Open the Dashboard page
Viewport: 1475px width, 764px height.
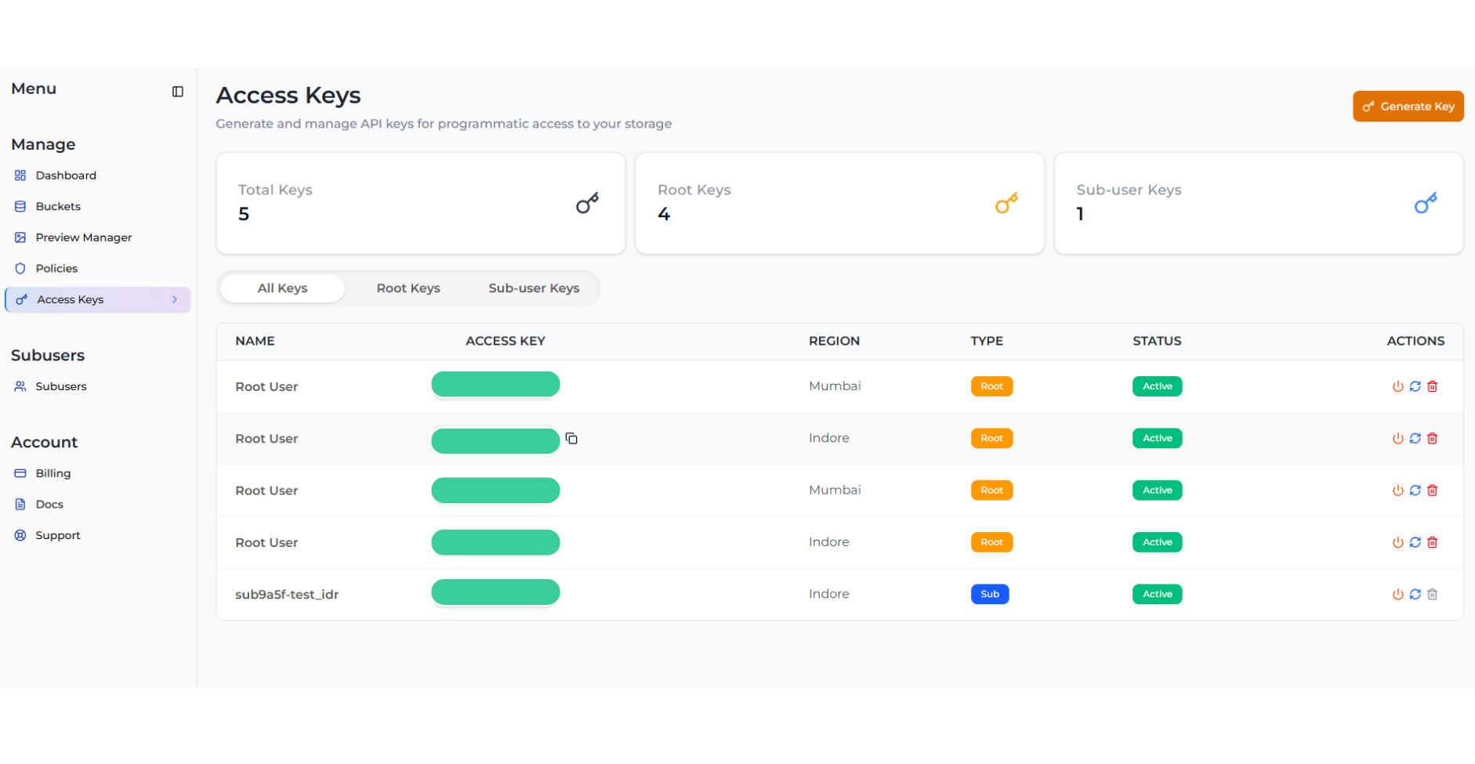click(66, 176)
